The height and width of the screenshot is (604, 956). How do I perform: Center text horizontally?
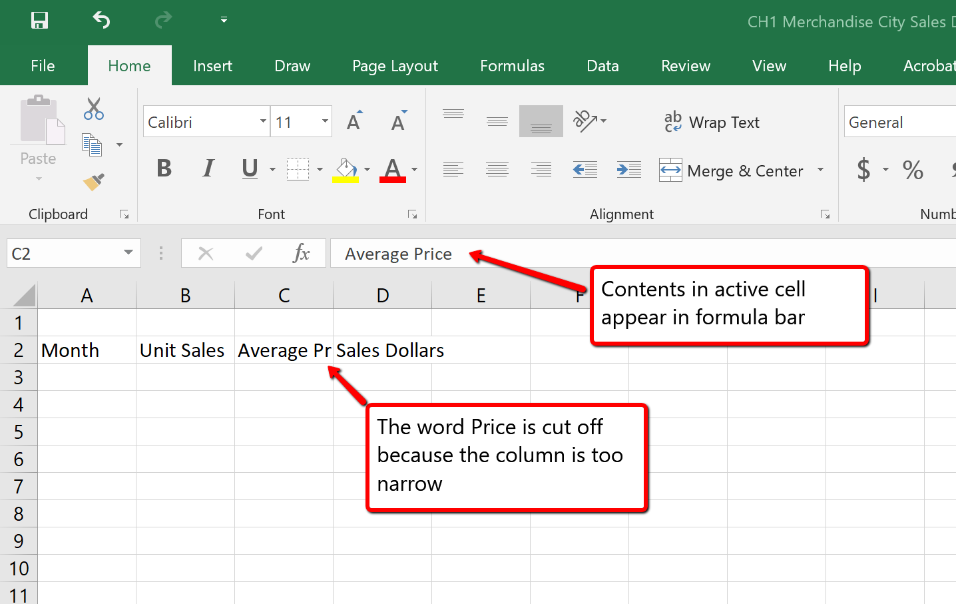point(497,170)
